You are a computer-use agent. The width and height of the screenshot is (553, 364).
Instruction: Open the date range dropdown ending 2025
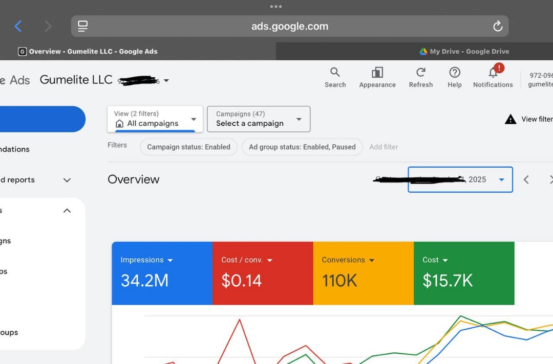[460, 179]
